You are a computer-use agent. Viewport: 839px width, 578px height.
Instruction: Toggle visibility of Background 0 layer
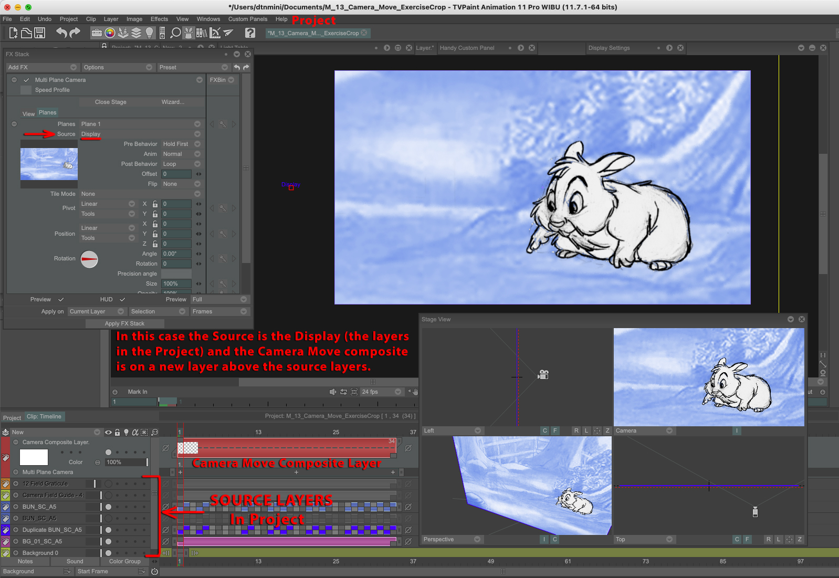(108, 553)
